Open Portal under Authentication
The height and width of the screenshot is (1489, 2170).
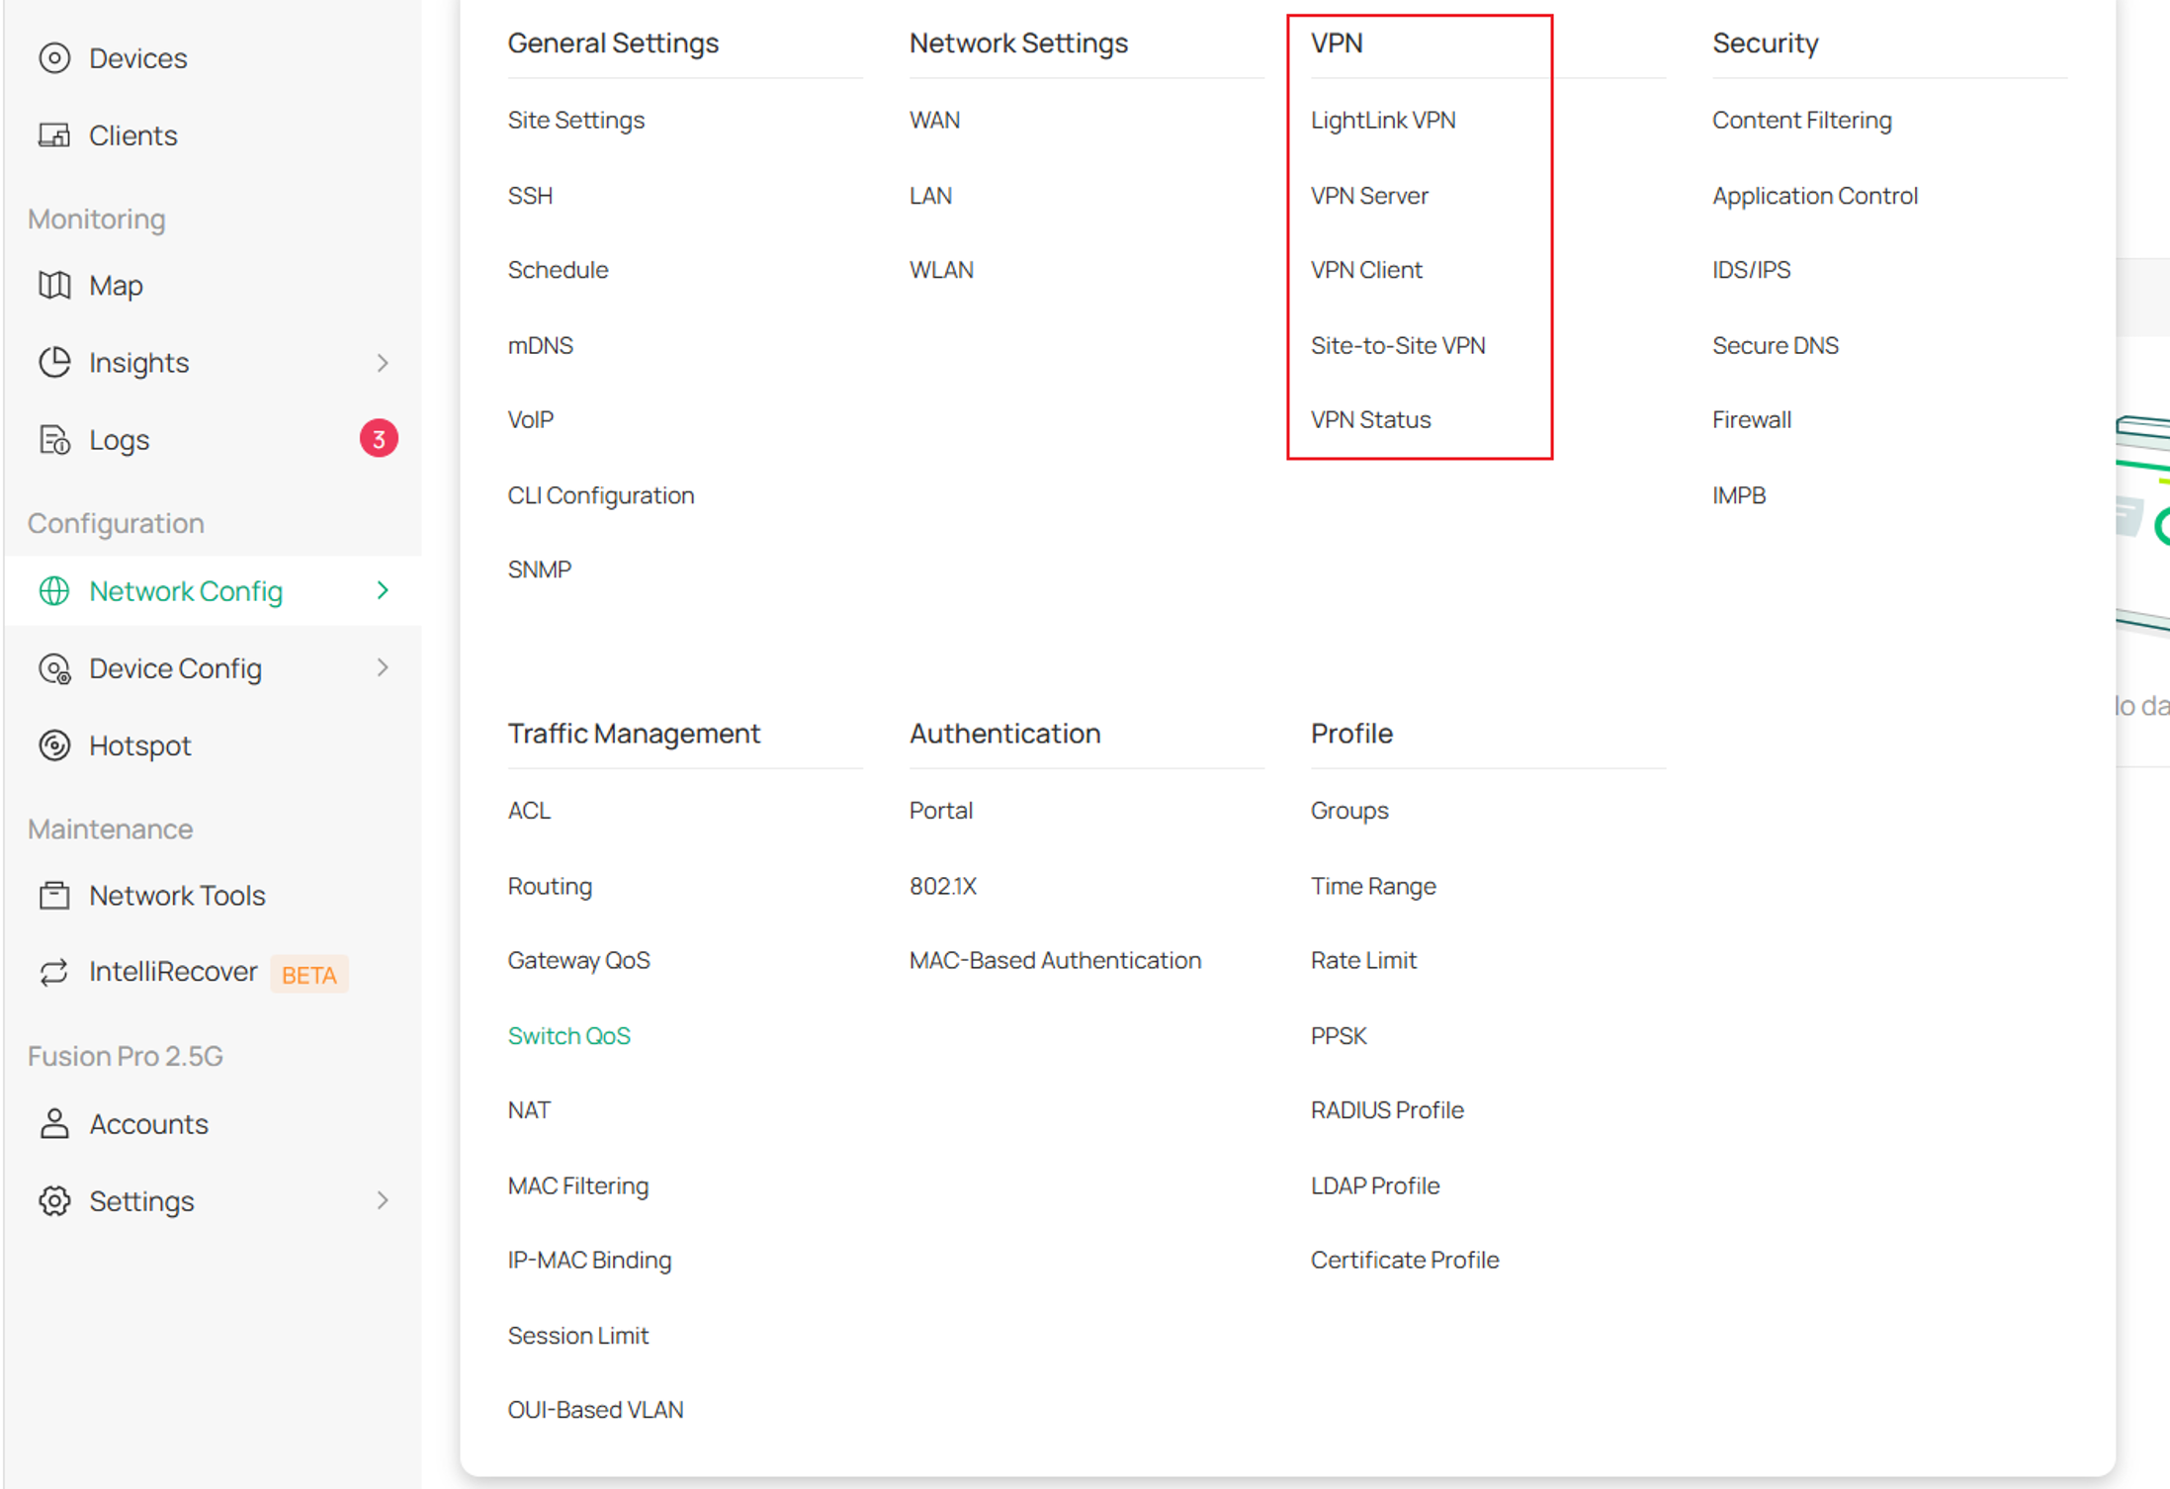pyautogui.click(x=940, y=811)
